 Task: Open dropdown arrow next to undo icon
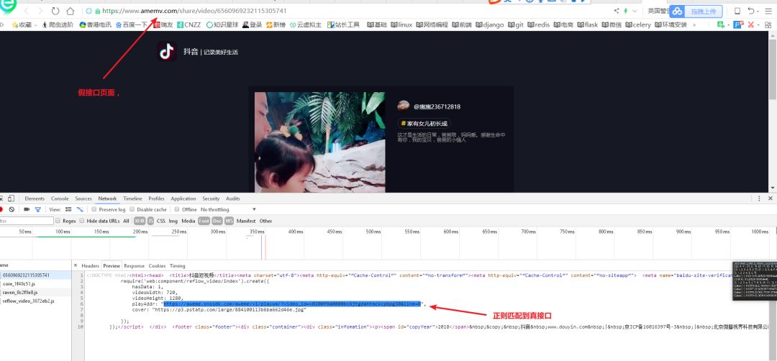758,11
